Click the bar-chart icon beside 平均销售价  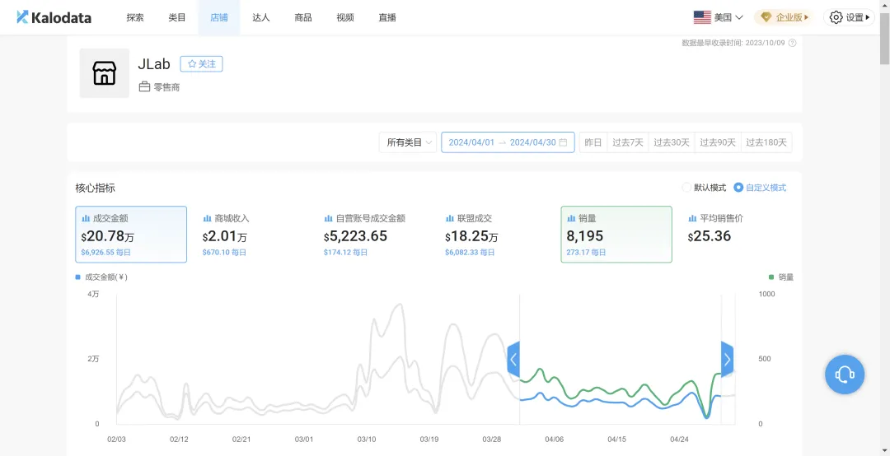[x=692, y=218]
